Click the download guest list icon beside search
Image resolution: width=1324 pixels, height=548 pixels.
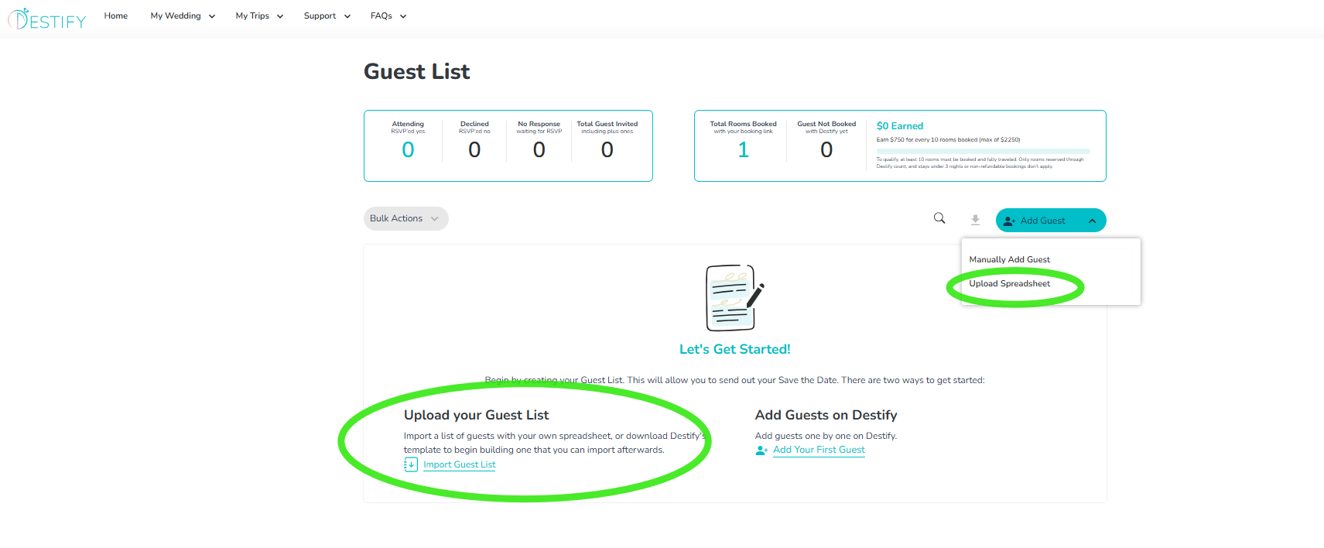975,219
